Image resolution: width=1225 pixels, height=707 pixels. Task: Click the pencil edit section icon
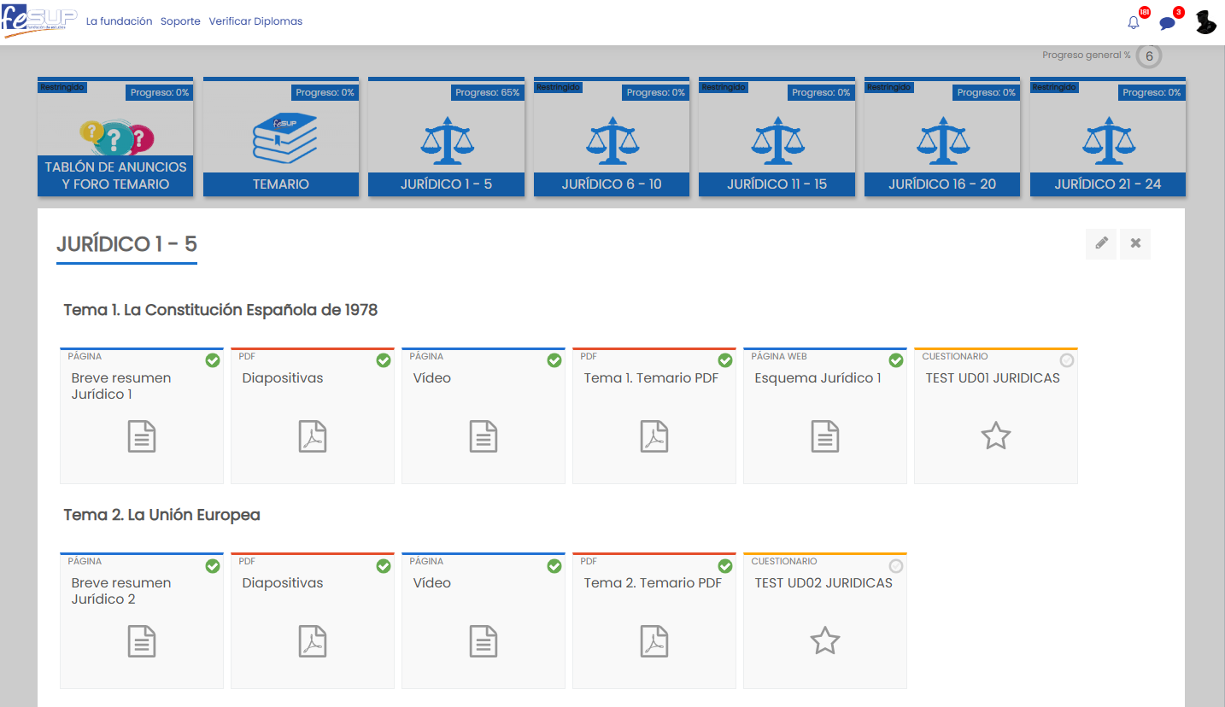pyautogui.click(x=1101, y=243)
